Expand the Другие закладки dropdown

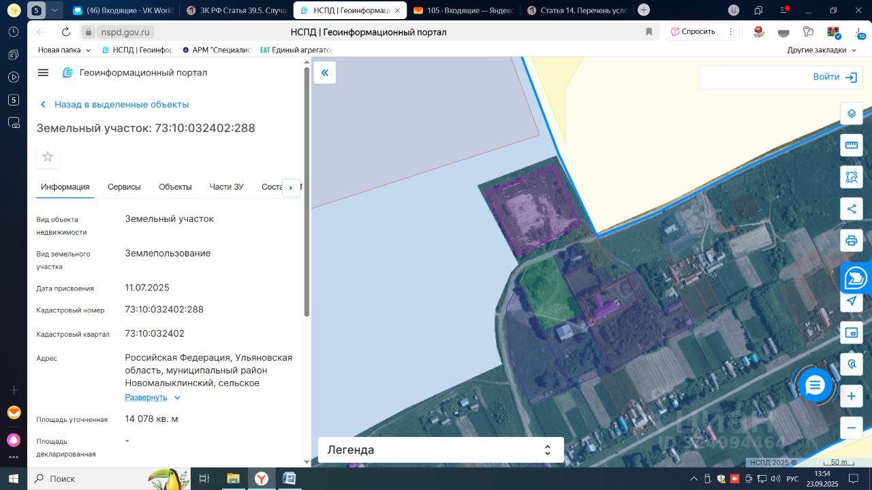pos(822,50)
